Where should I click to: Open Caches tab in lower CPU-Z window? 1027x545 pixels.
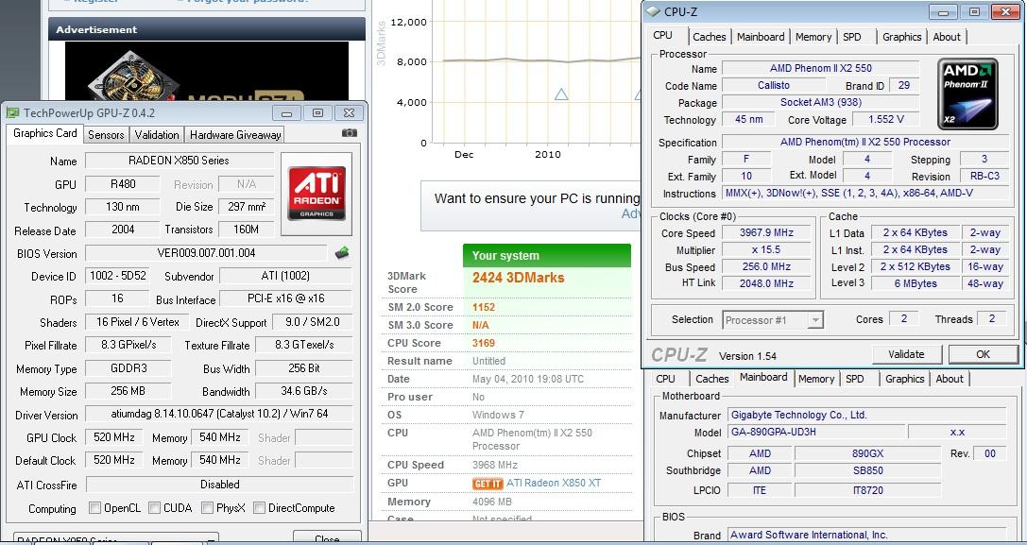pos(712,379)
